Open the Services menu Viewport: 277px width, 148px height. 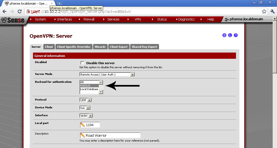click(113, 19)
